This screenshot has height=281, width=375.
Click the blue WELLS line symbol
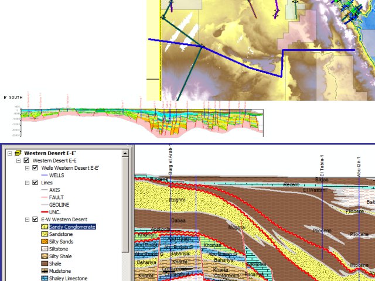tap(45, 176)
